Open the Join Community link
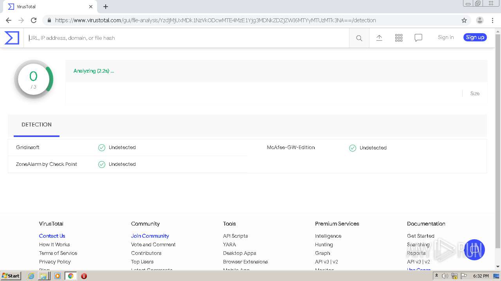 [150, 236]
